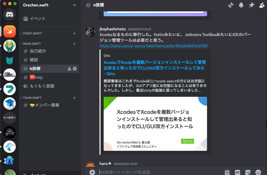This screenshot has height=175, width=267.
Task: Click the chat scrollbar thumb
Action: tap(266, 124)
